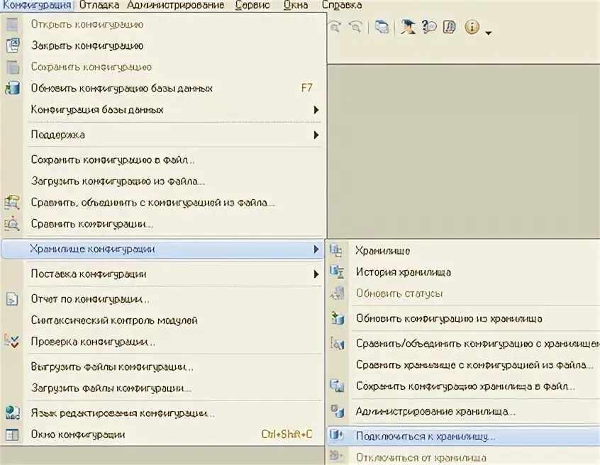Open the Администрирование menu

pos(176,6)
